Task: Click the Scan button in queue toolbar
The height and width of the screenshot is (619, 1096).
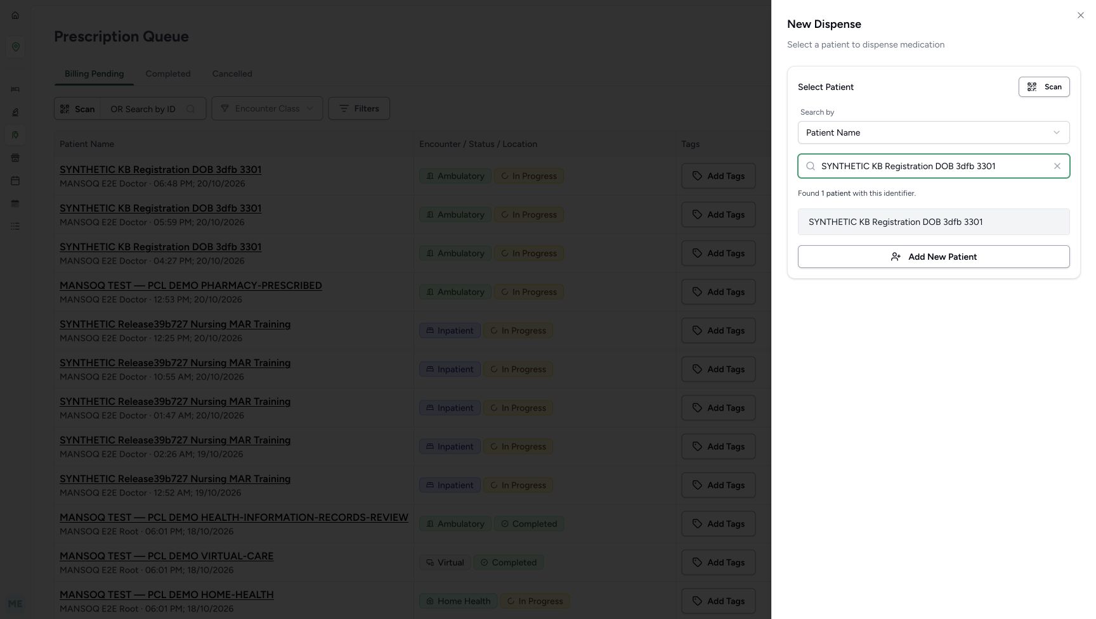Action: (x=77, y=108)
